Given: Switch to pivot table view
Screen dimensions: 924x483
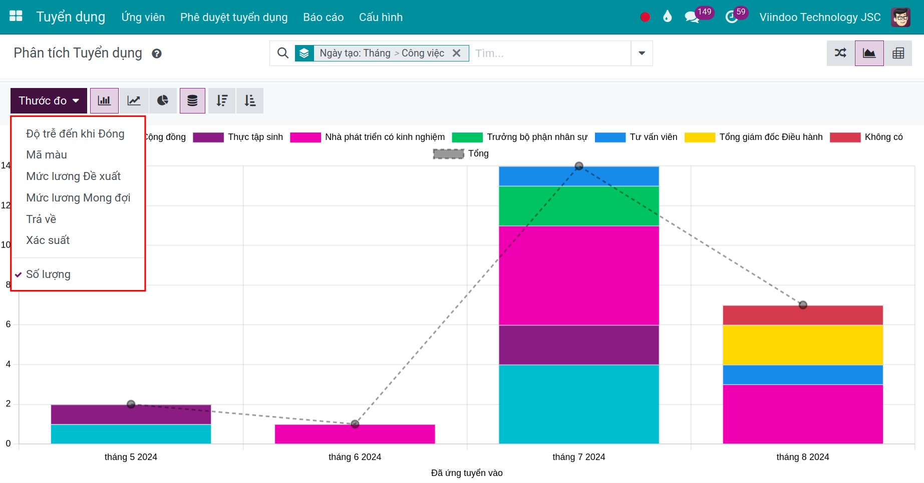Looking at the screenshot, I should point(898,53).
